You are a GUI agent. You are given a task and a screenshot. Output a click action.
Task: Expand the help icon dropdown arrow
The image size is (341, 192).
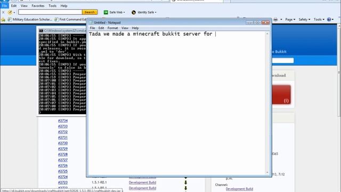[x=332, y=19]
